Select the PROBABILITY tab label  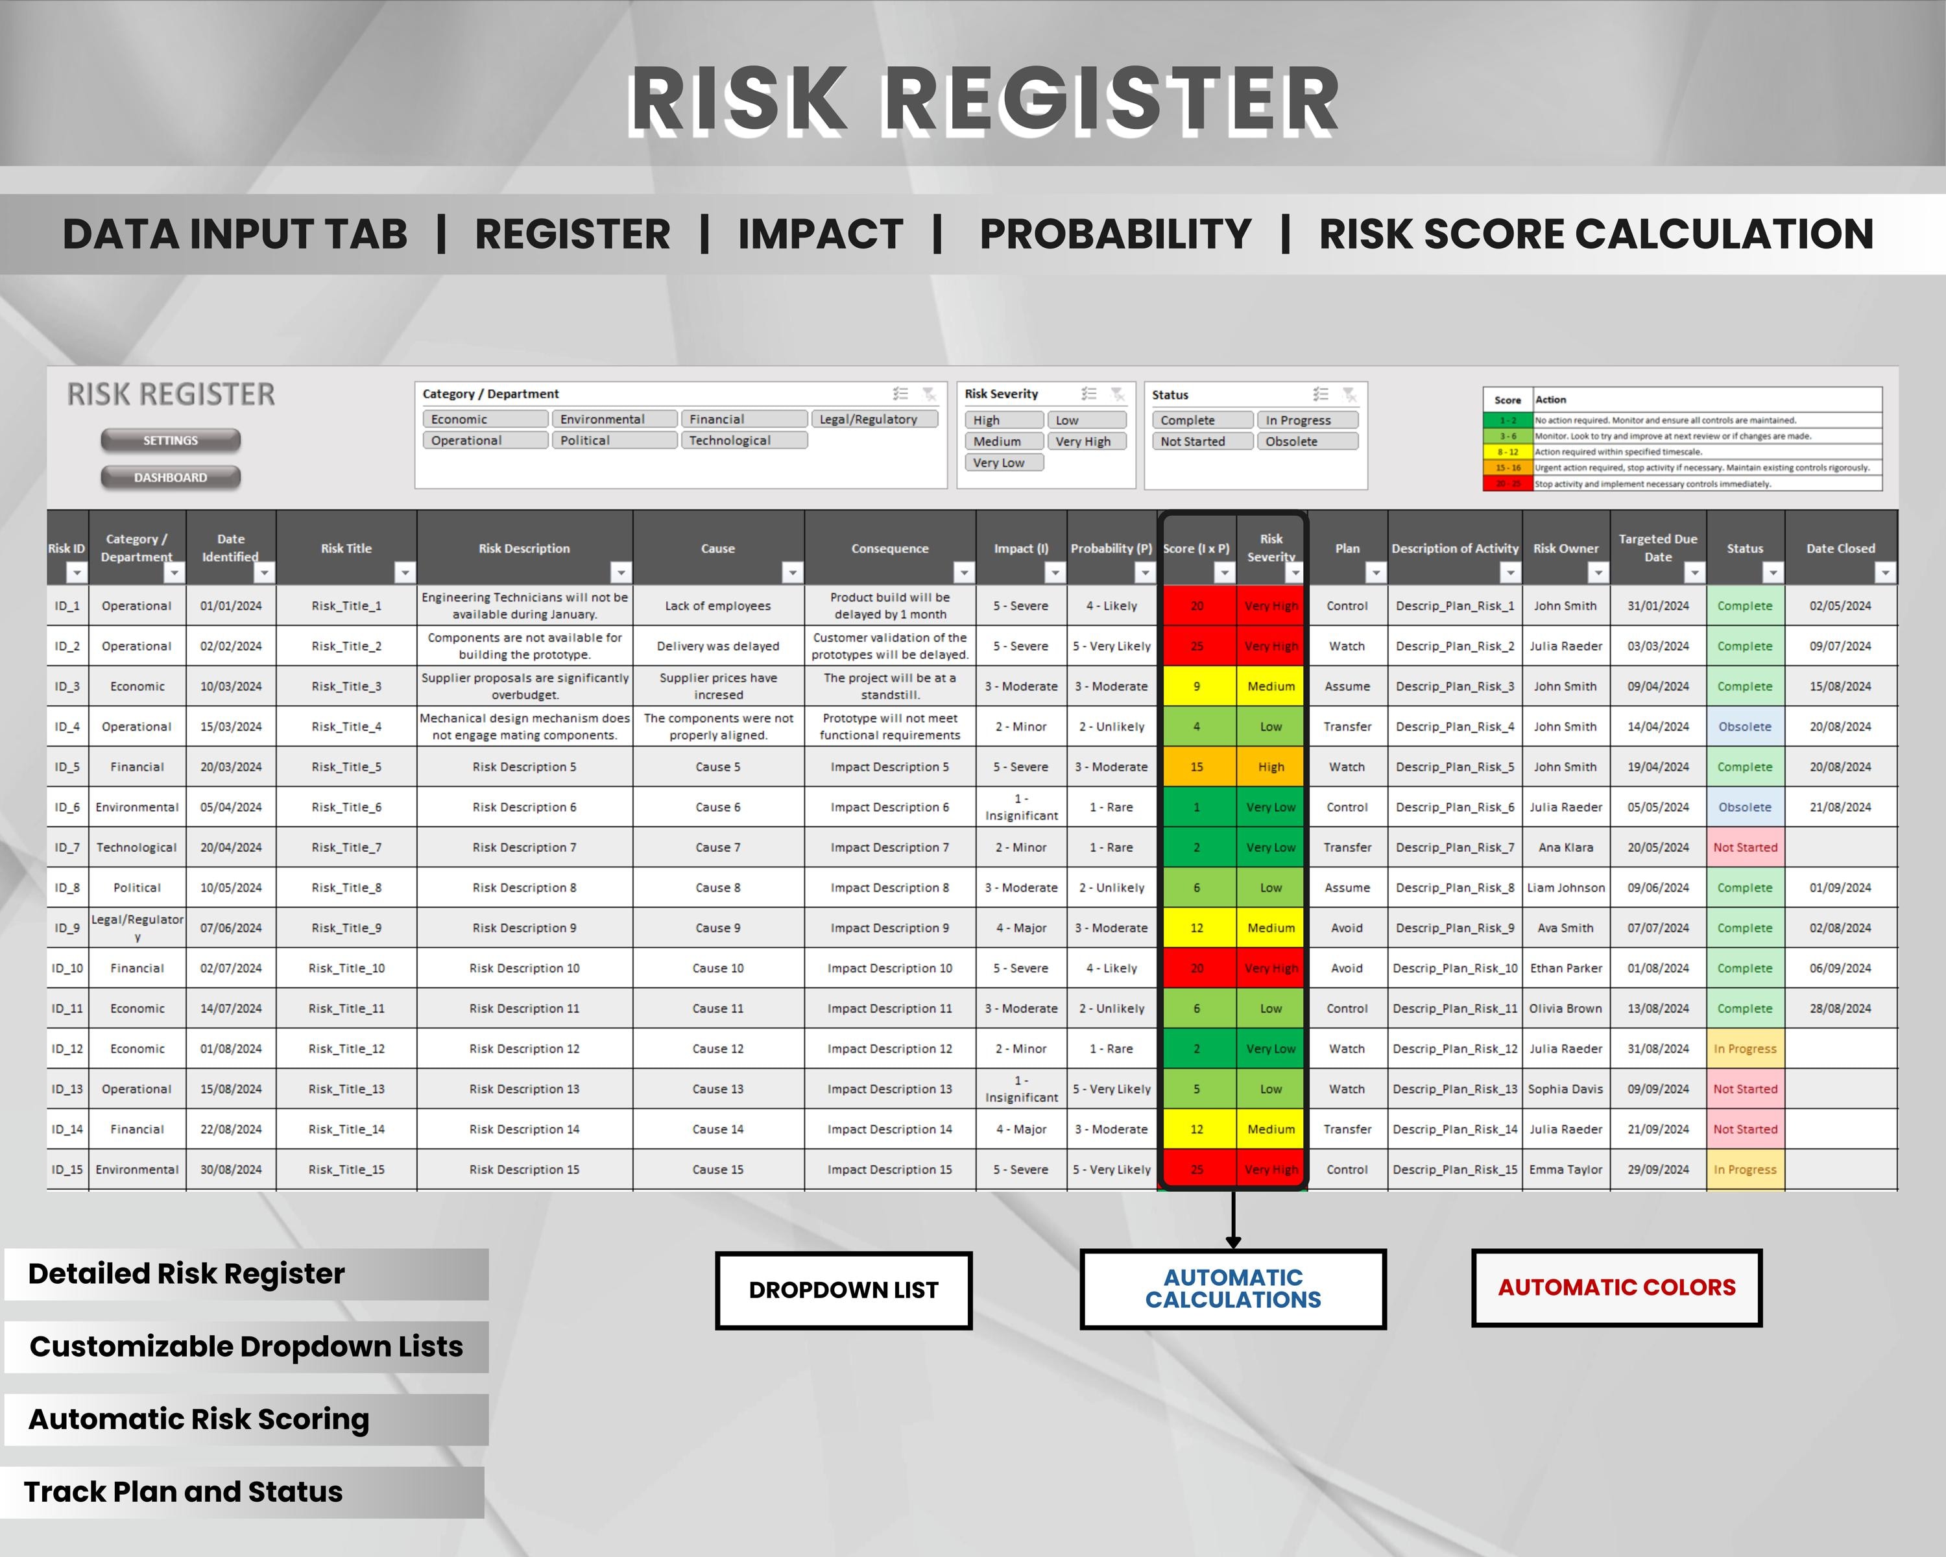coord(1114,235)
